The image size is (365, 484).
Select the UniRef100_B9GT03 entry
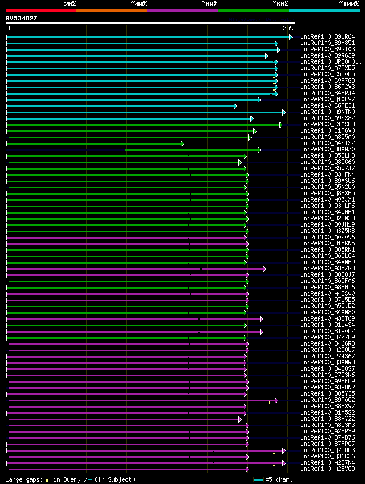(327, 49)
